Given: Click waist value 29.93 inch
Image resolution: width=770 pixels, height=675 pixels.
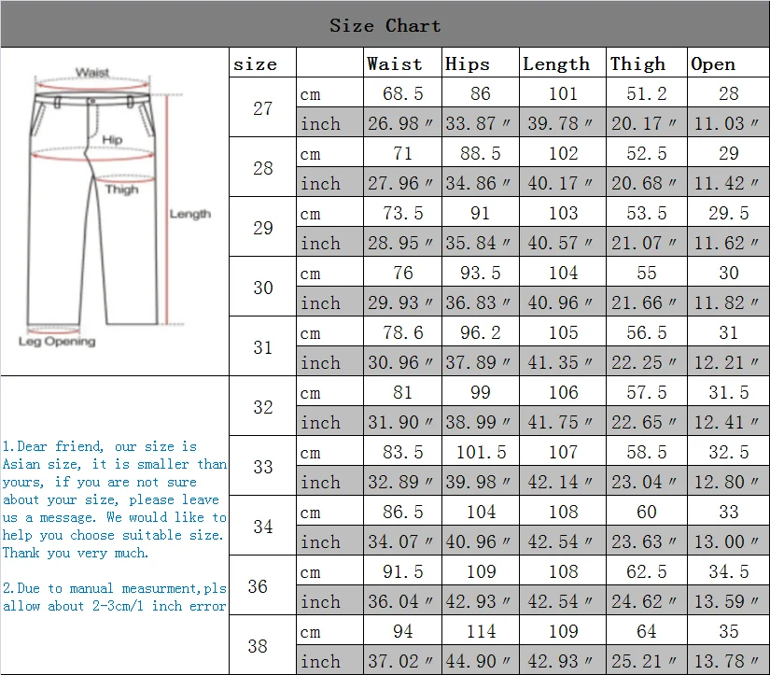Looking at the screenshot, I should 400,302.
